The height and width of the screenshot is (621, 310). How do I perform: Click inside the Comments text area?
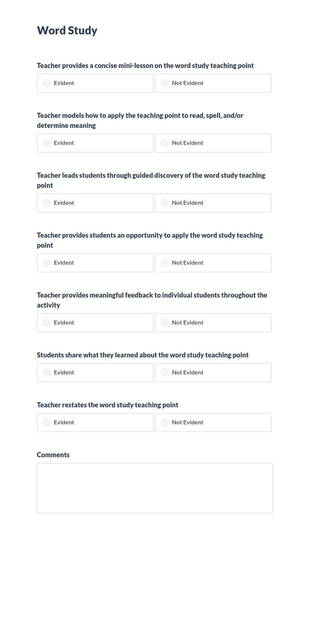(x=155, y=488)
